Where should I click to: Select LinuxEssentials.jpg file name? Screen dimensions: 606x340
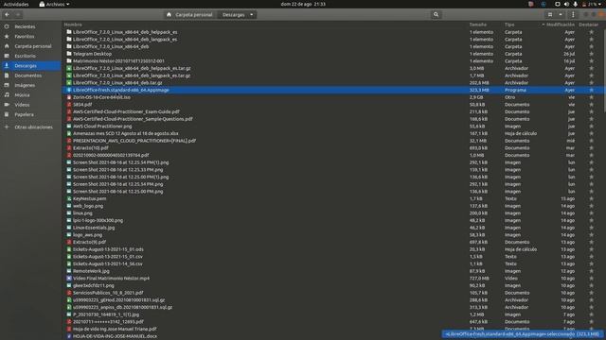[x=94, y=228]
